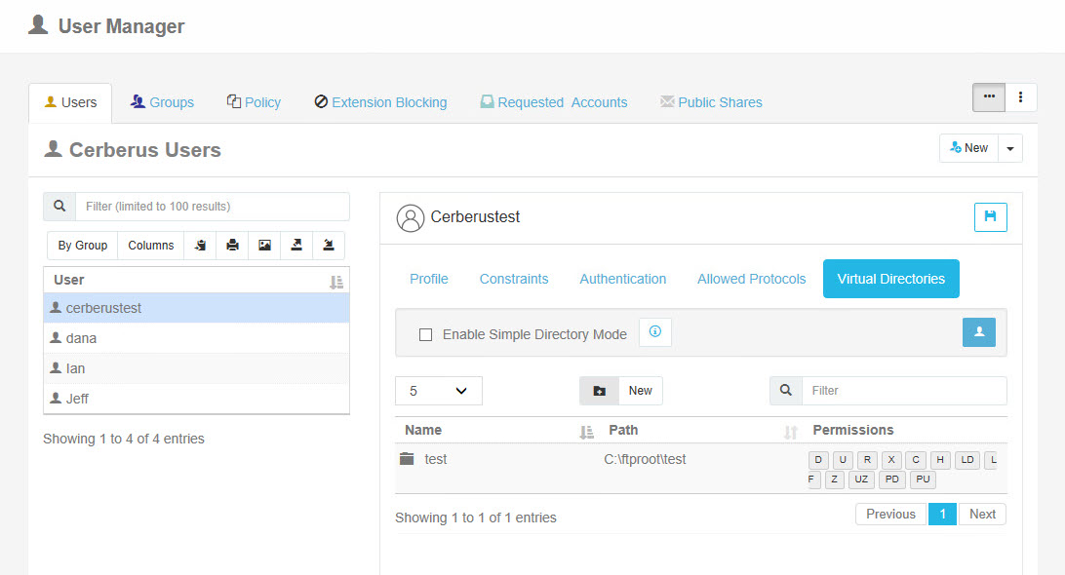Select the dana user row
Screen dimensions: 1065x575
point(196,338)
